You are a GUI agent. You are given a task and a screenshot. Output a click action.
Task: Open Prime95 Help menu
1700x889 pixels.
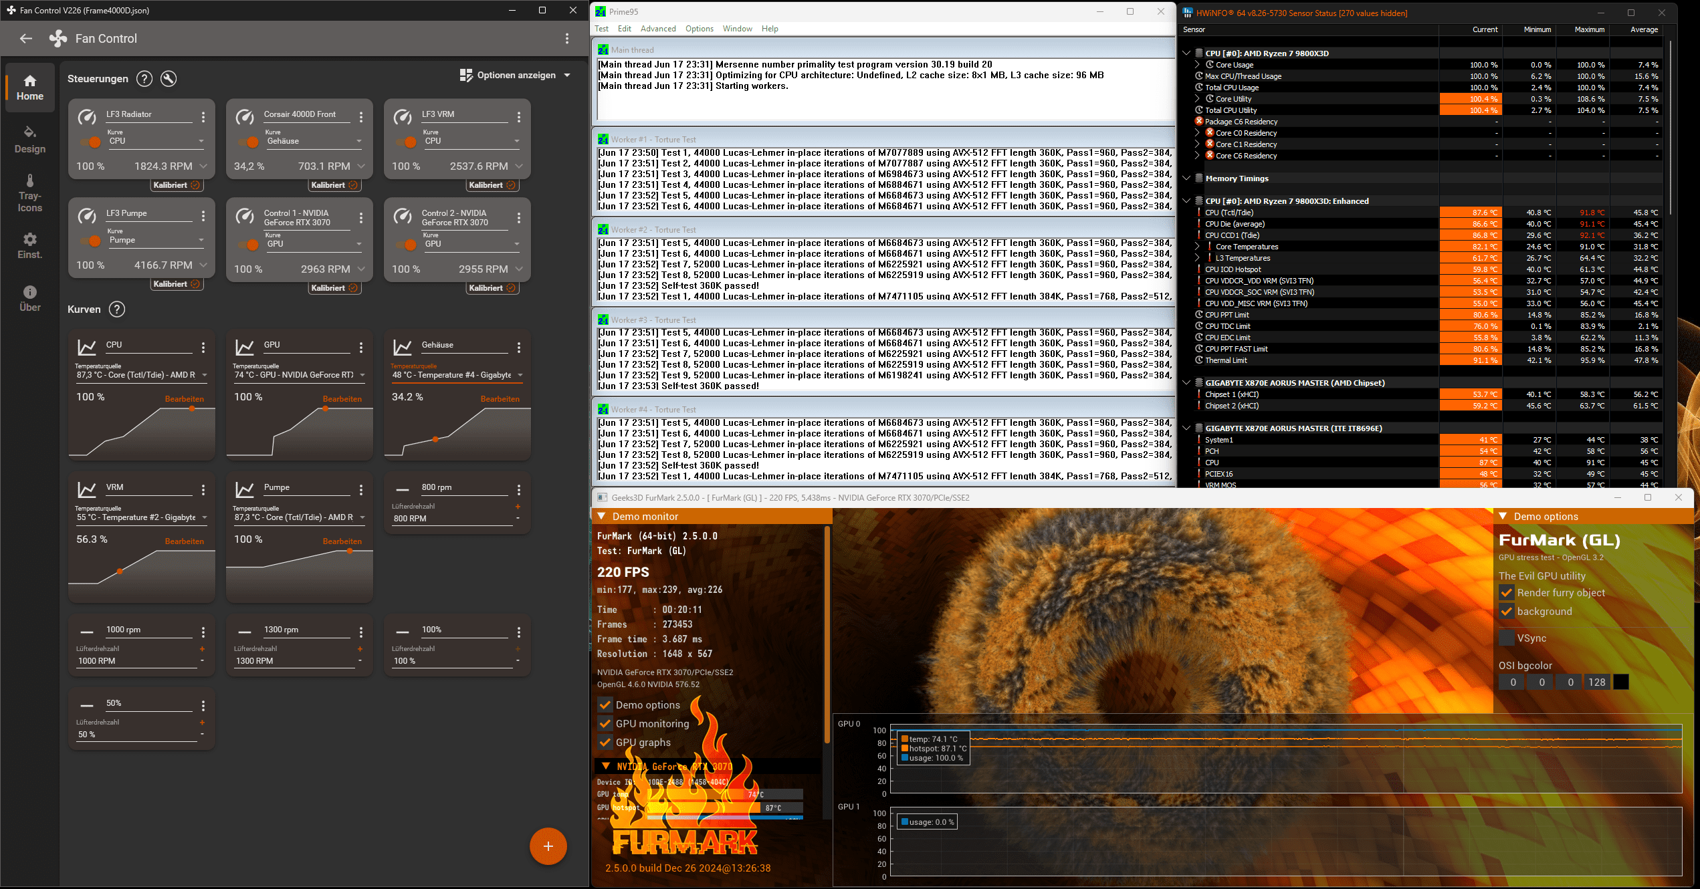[x=770, y=29]
